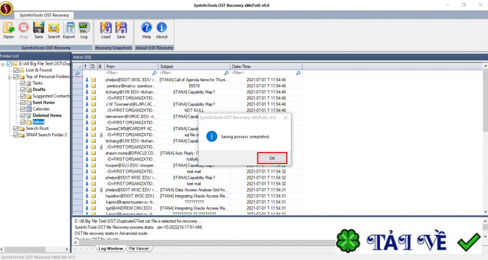Click the email list vertical scrollbar
The height and width of the screenshot is (260, 488).
coord(485,99)
